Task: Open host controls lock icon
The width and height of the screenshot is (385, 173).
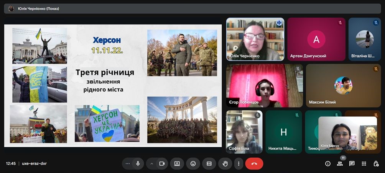Action: [x=376, y=163]
